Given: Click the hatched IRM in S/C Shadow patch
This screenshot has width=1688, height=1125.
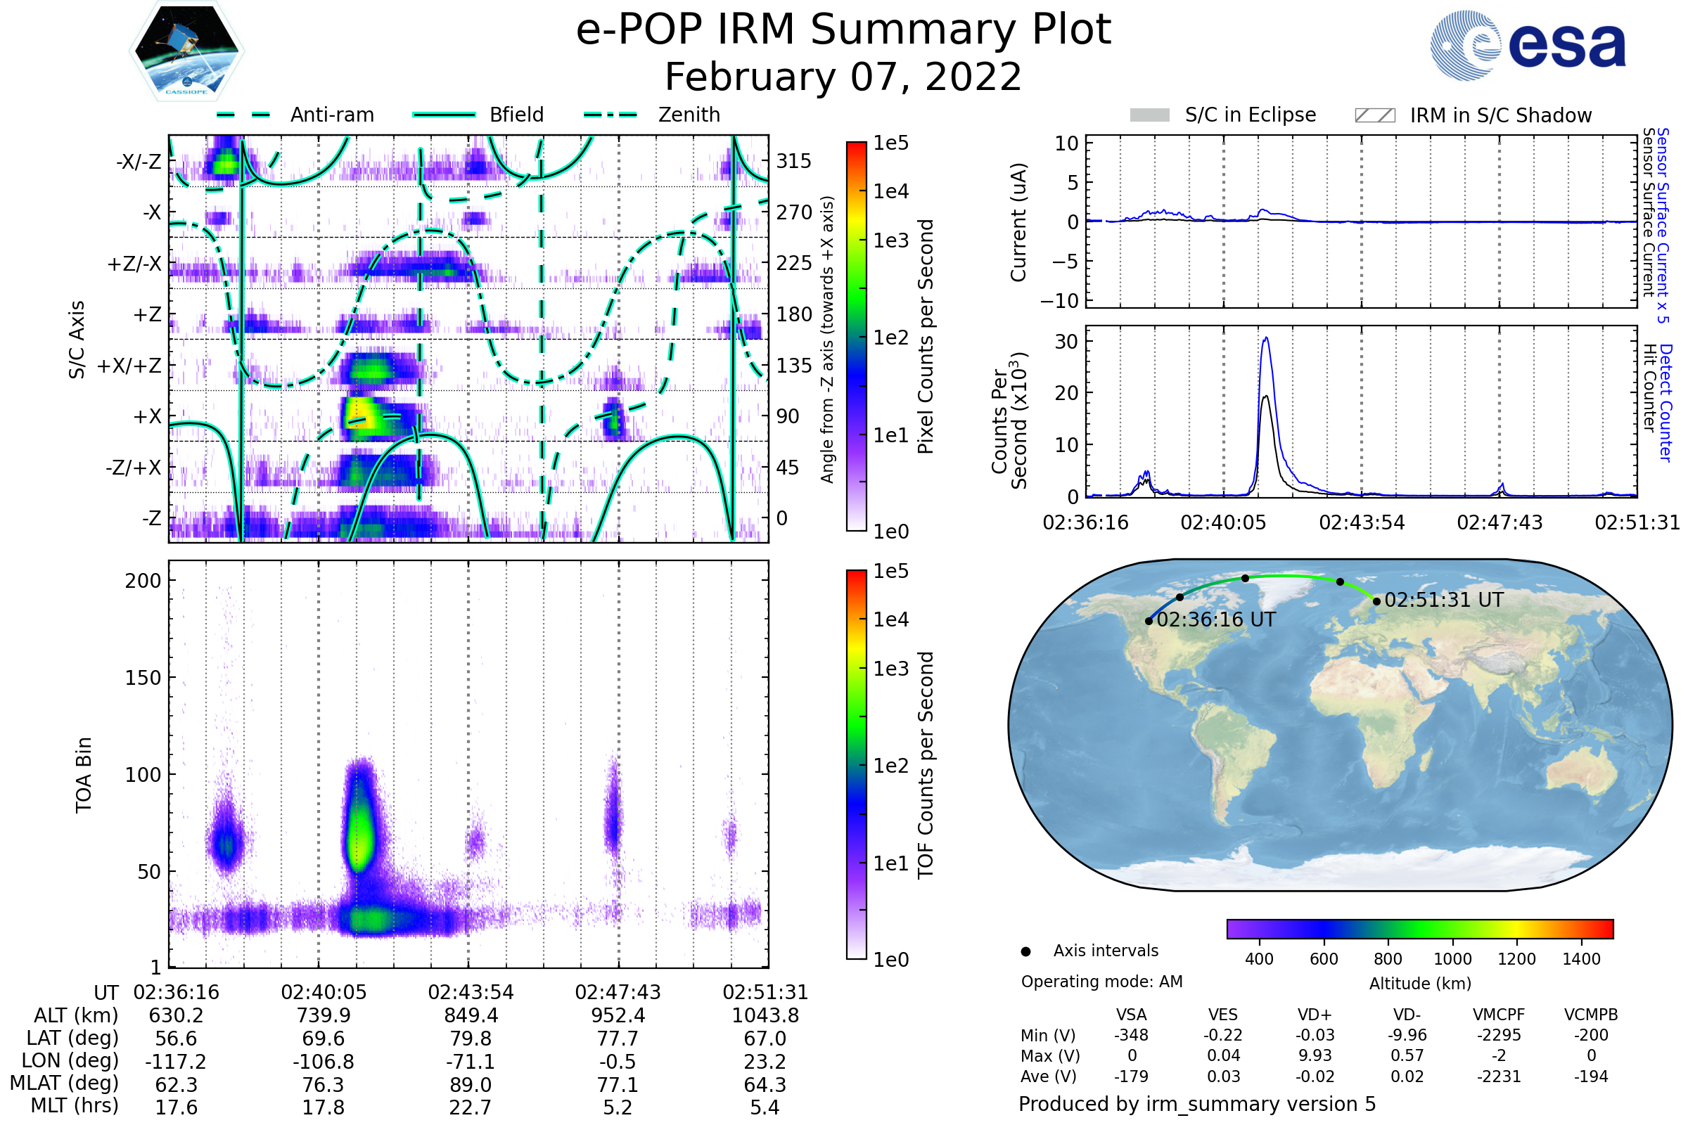Looking at the screenshot, I should tap(1374, 115).
